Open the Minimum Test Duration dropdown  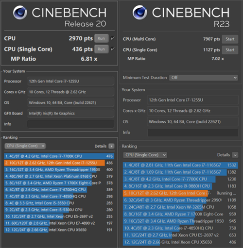(204, 78)
